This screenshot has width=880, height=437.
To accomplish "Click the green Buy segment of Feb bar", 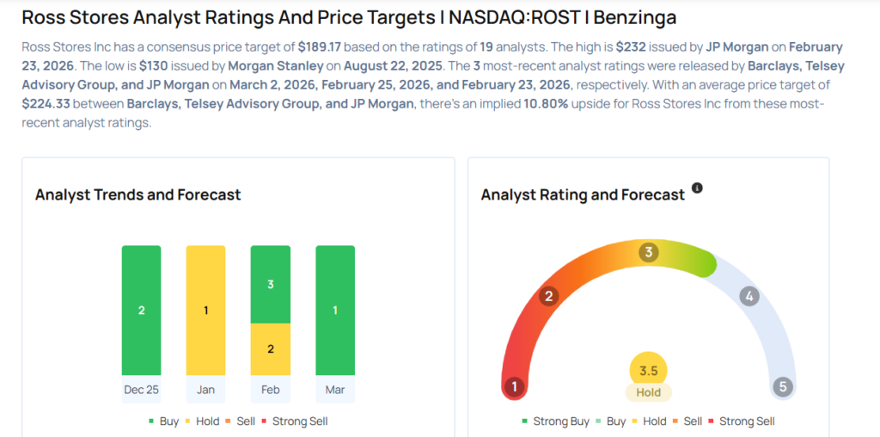I will coord(271,284).
